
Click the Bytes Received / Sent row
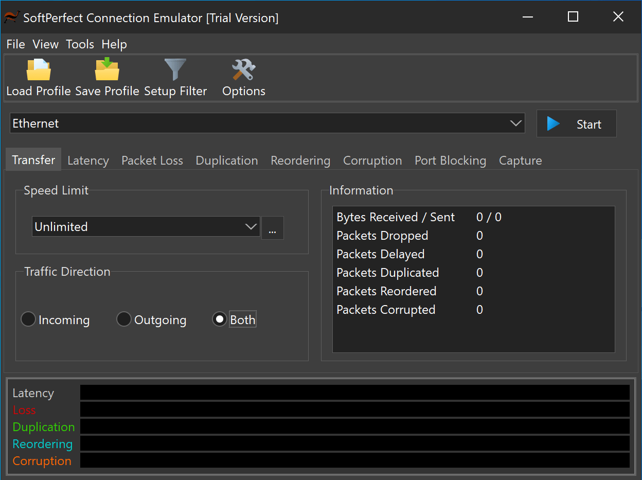pos(473,217)
